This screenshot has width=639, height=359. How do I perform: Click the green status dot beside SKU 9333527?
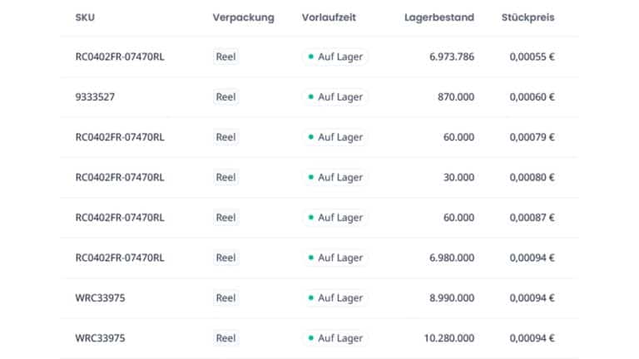click(311, 97)
